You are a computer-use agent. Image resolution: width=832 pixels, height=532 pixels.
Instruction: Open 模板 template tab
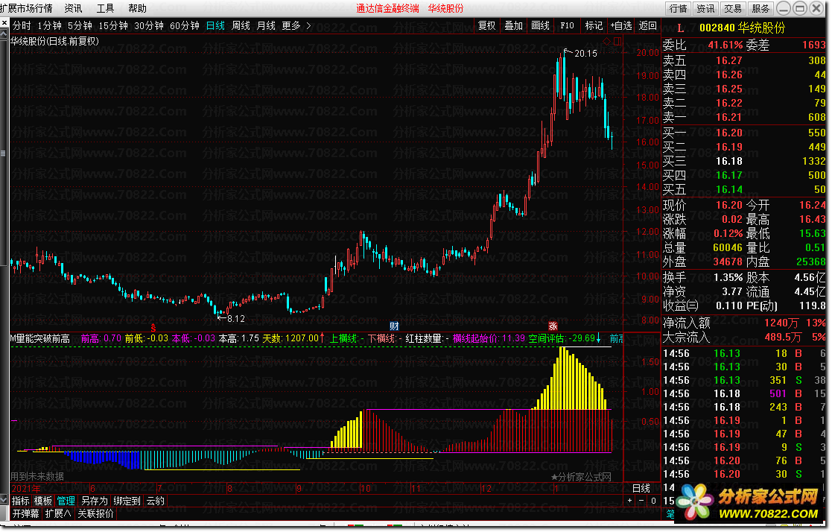point(43,501)
